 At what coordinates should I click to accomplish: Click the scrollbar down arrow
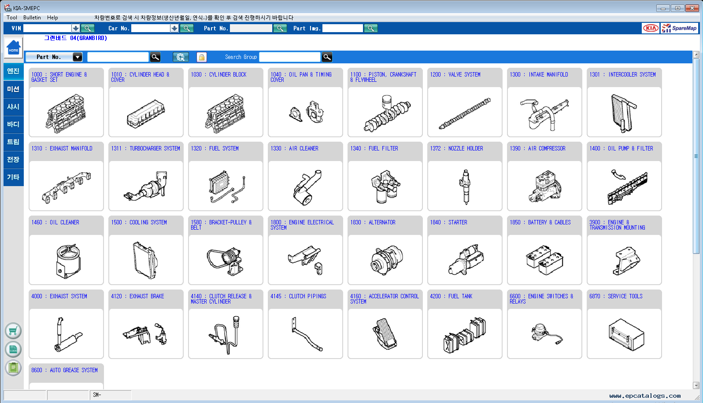click(x=696, y=385)
